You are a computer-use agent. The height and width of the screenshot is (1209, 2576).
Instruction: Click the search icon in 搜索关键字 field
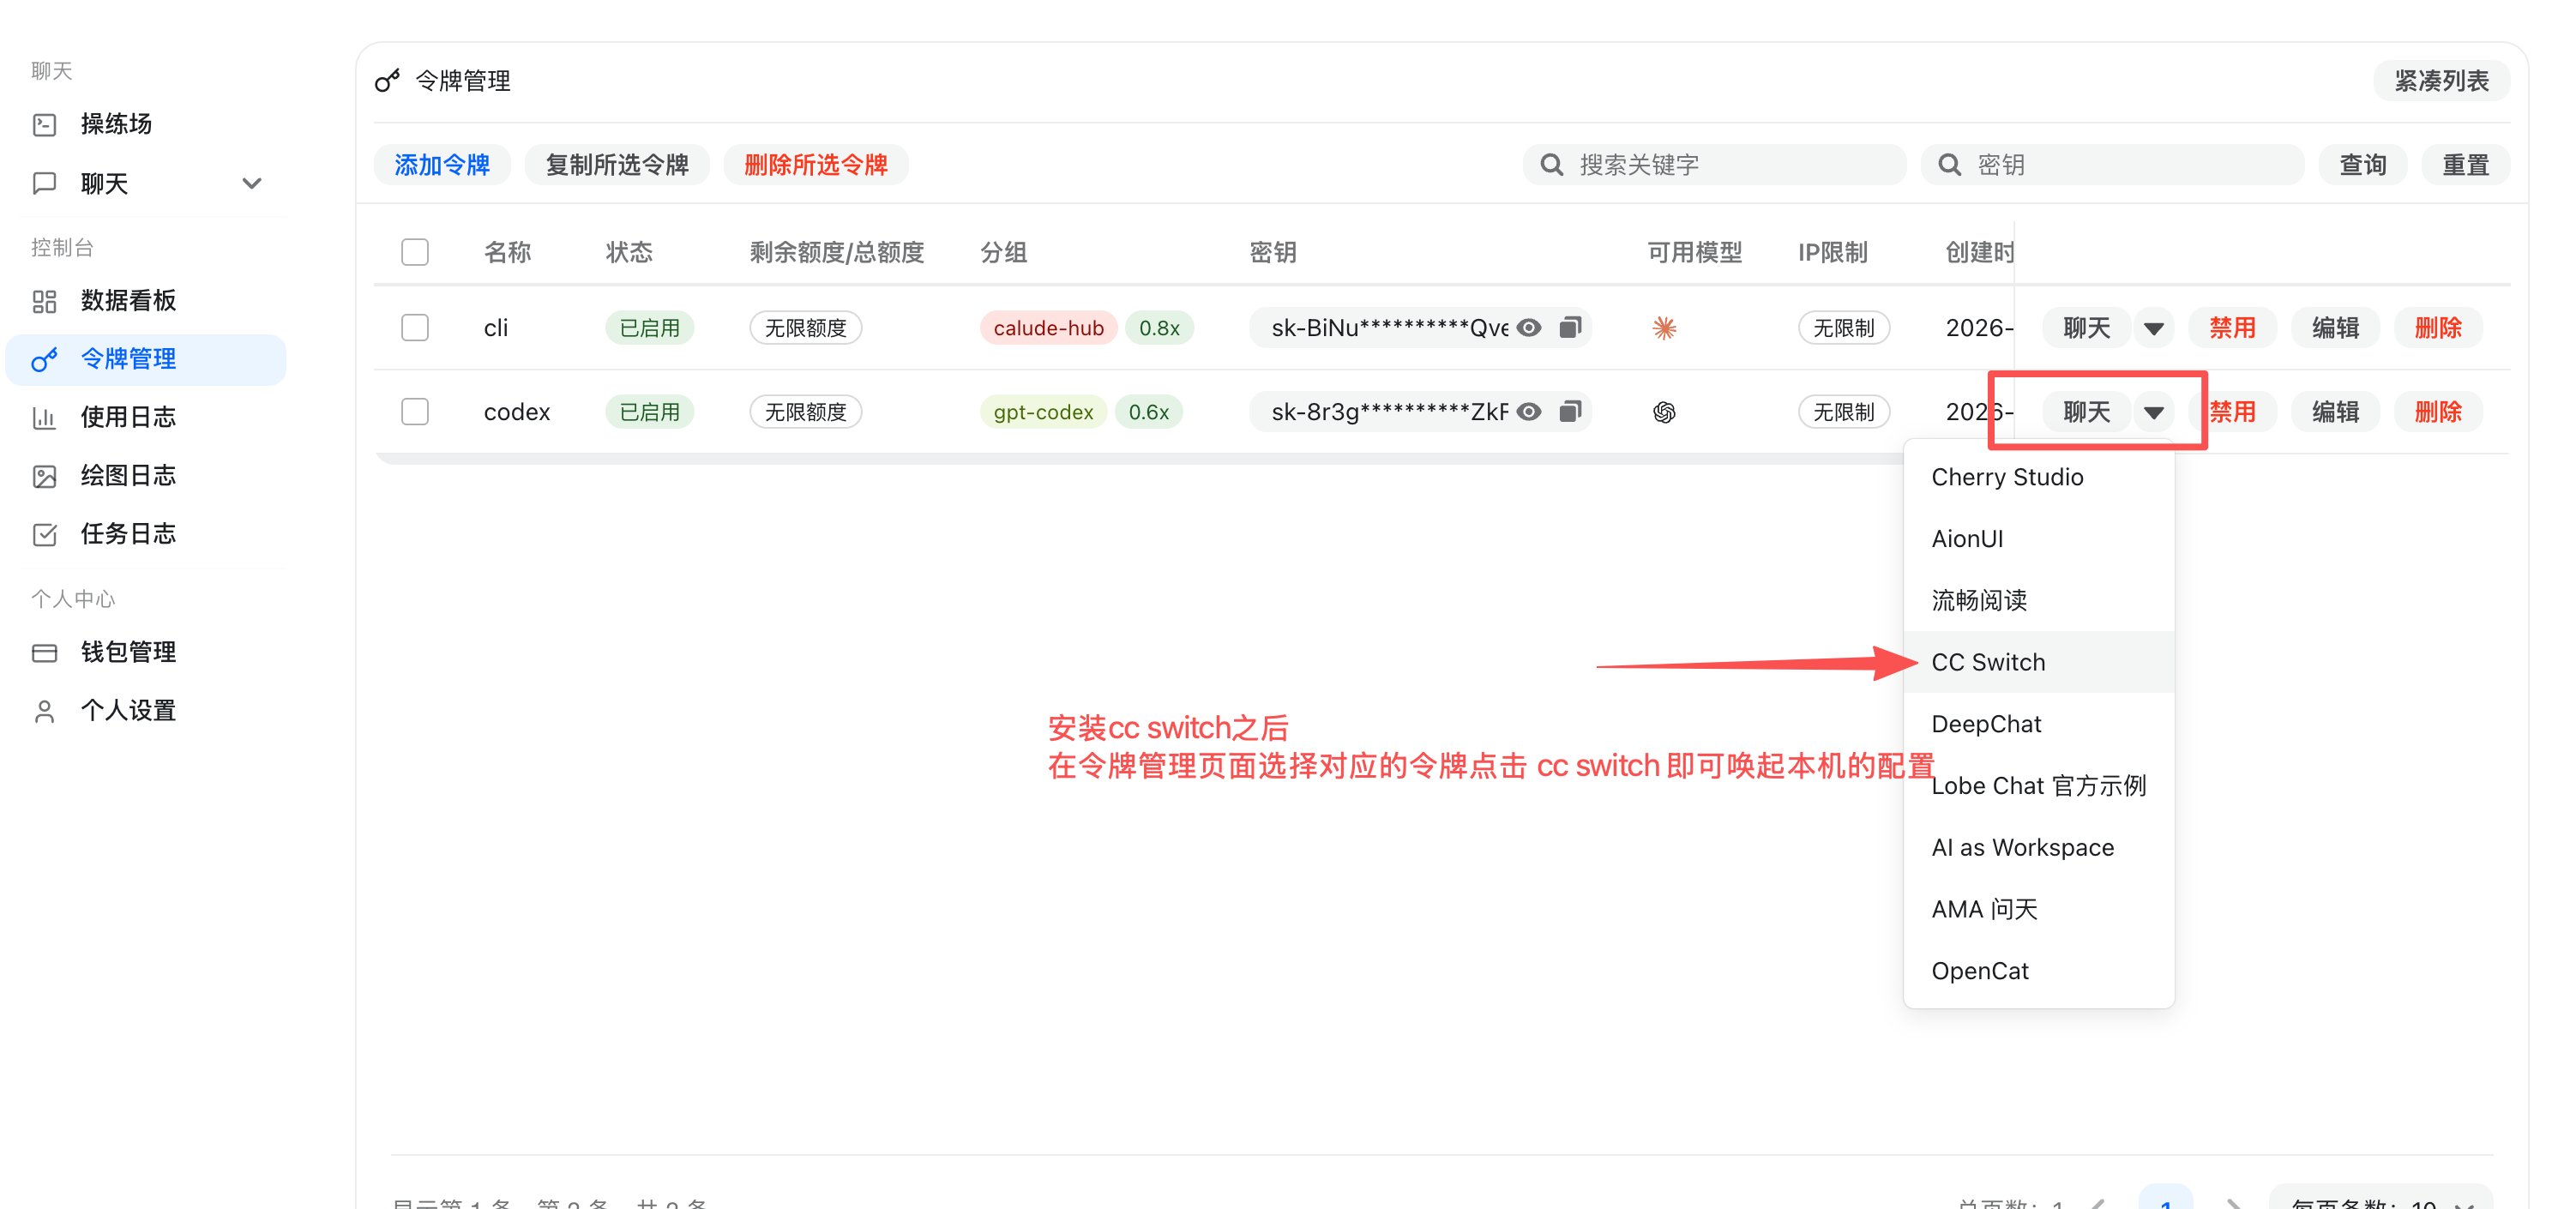coord(1551,165)
